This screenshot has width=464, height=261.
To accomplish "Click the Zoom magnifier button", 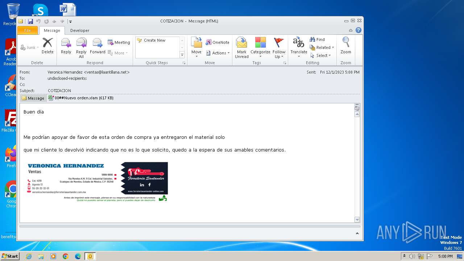I will (x=346, y=46).
